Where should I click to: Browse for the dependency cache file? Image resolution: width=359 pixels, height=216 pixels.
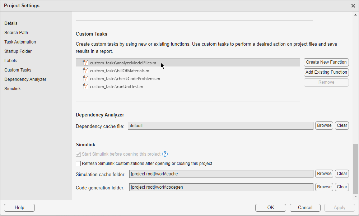point(324,126)
